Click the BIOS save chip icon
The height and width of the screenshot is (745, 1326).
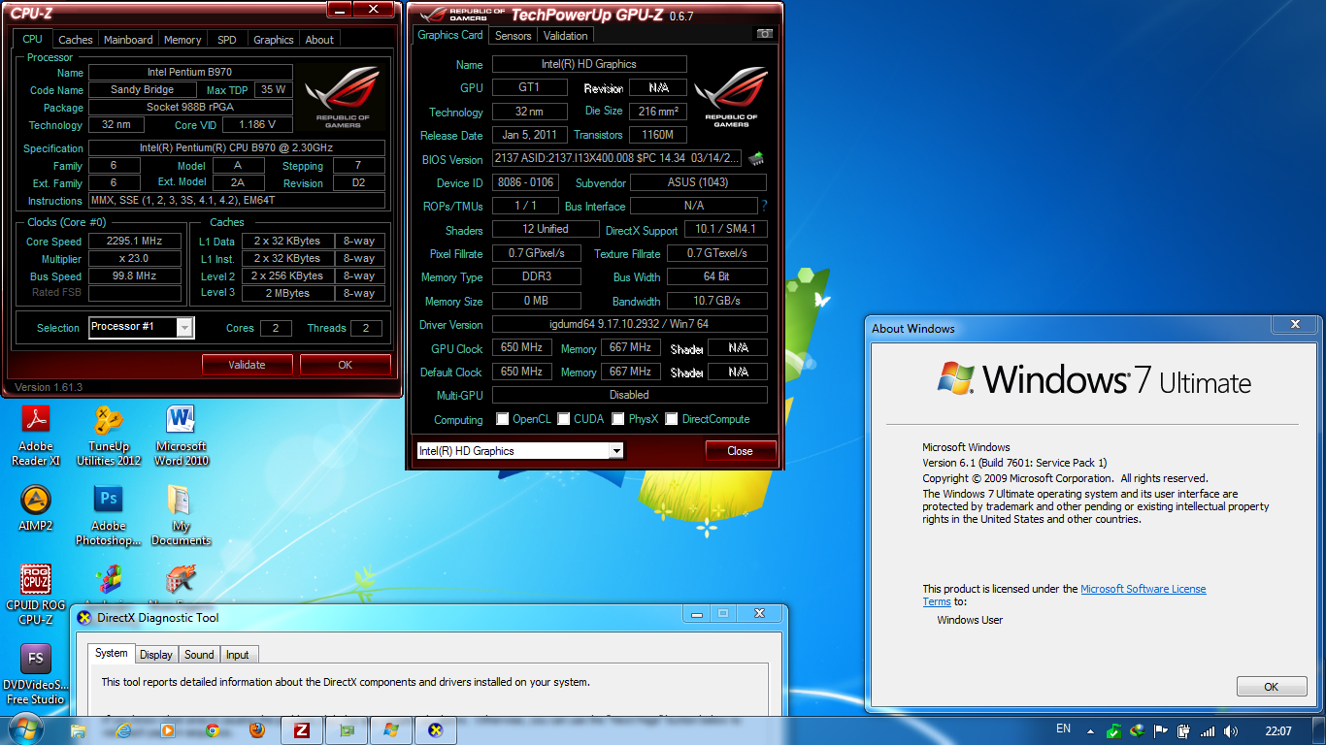755,159
